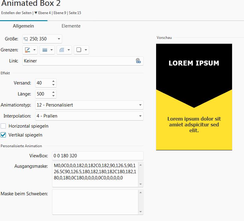Open the Animationstyp dropdown
Screen dimensions: 244x221
click(89, 105)
